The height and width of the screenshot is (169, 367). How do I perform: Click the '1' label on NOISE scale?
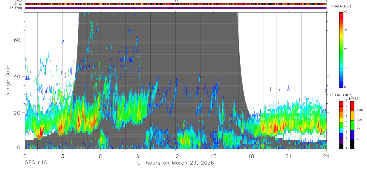[356, 148]
